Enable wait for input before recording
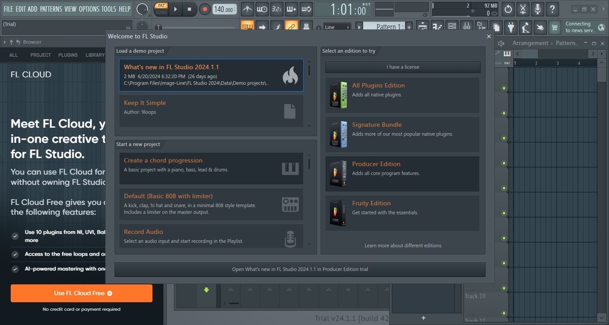Viewport: 609px width, 325px height. [262, 9]
